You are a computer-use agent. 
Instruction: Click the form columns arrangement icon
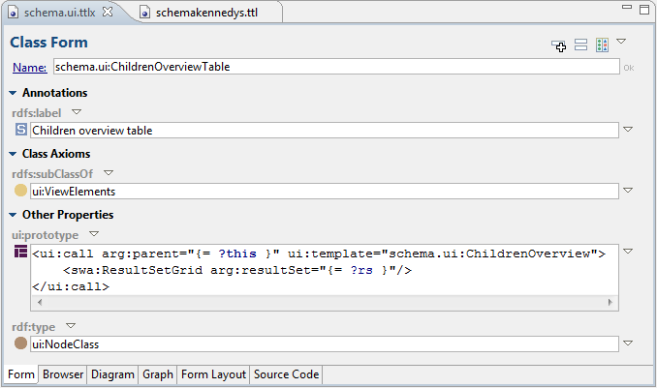pos(602,45)
